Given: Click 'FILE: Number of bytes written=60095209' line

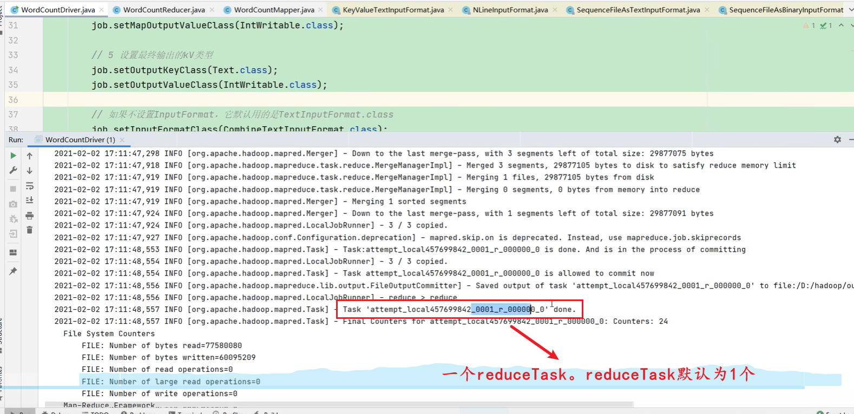Looking at the screenshot, I should [x=168, y=357].
